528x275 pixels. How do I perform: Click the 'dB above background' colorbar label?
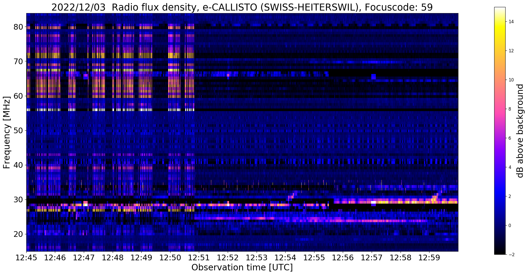(520, 131)
